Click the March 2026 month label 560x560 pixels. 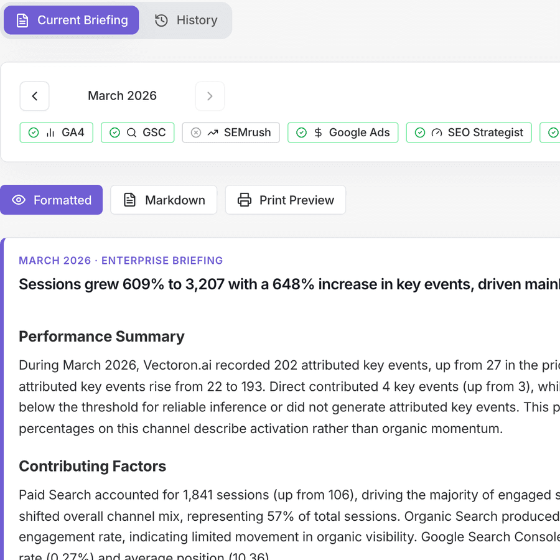pyautogui.click(x=122, y=96)
